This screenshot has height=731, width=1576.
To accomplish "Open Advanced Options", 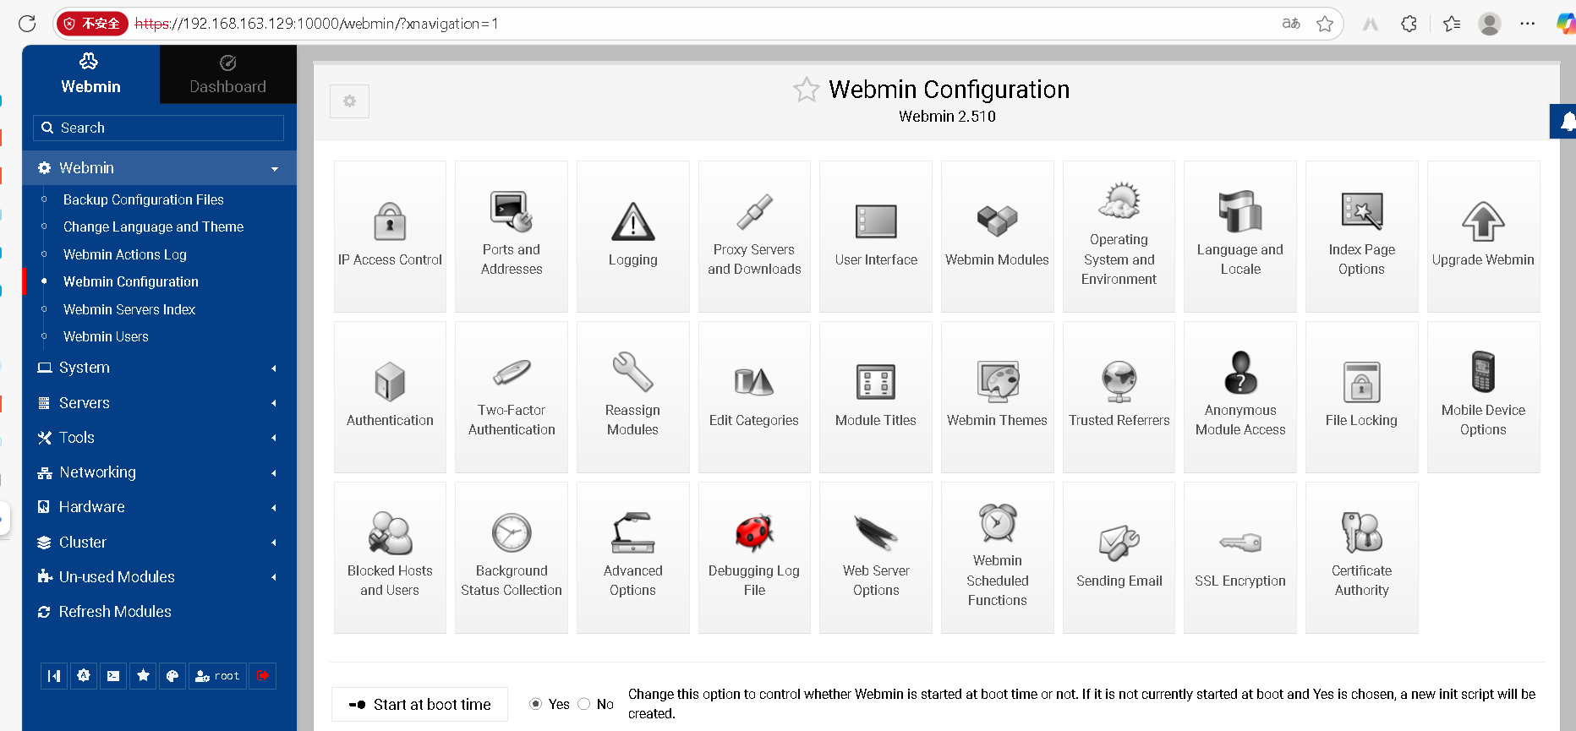I will pos(632,558).
